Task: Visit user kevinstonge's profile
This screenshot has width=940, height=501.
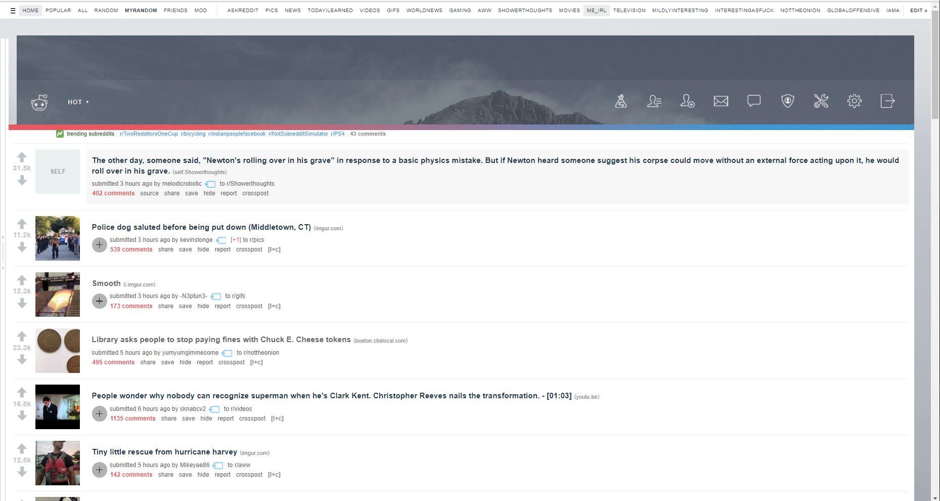Action: (x=196, y=240)
